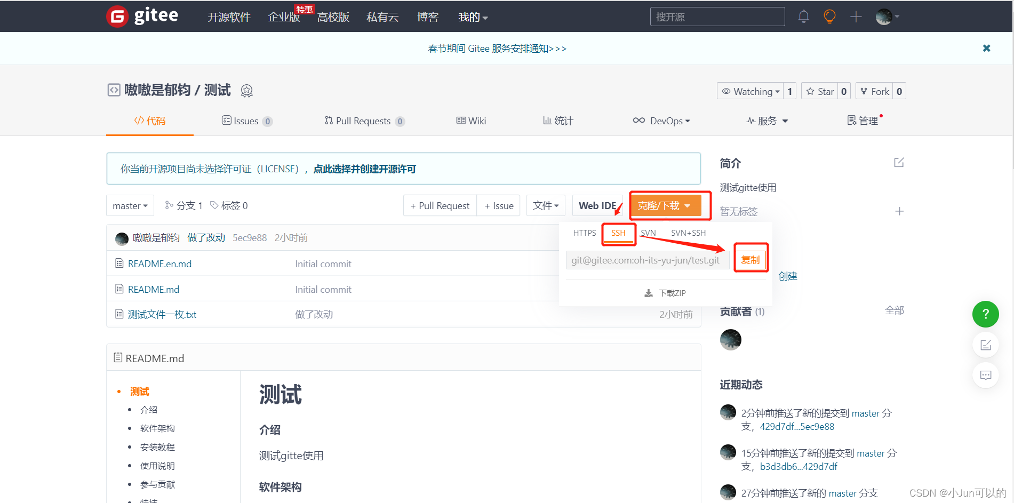Click 全部 contributors link

tap(895, 310)
